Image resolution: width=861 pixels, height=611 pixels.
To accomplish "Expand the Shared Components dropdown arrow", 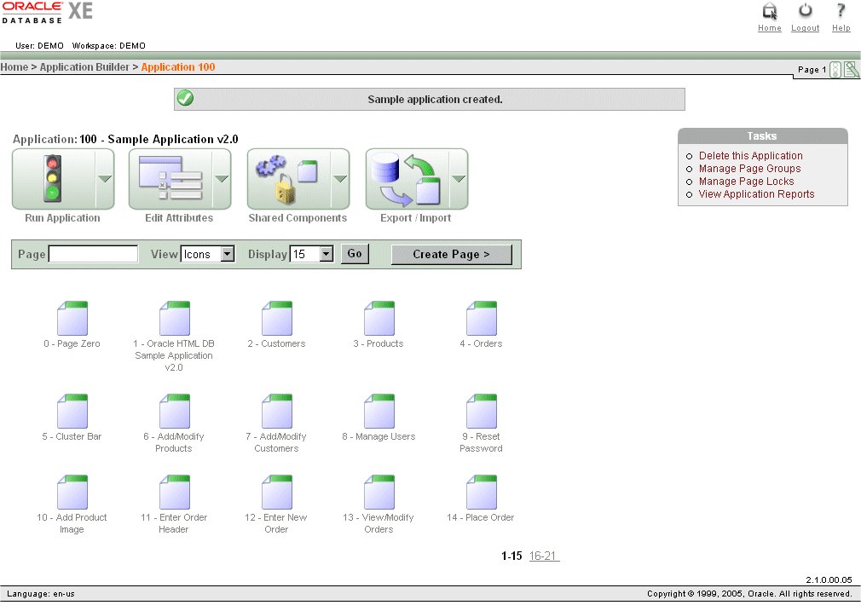I will [x=340, y=178].
